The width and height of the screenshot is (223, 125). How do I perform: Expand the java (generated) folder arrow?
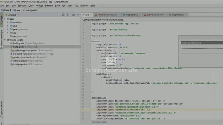8,29
